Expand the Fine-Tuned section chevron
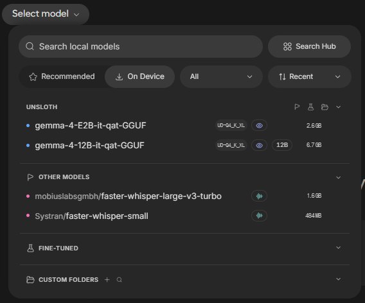 coord(339,248)
